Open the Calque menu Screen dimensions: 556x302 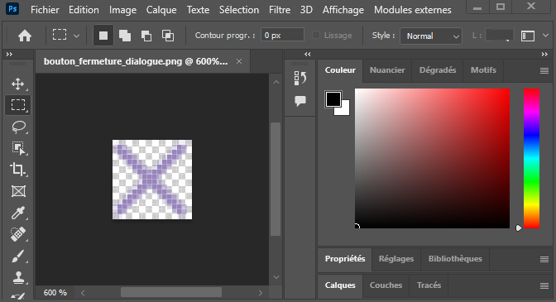pyautogui.click(x=161, y=10)
